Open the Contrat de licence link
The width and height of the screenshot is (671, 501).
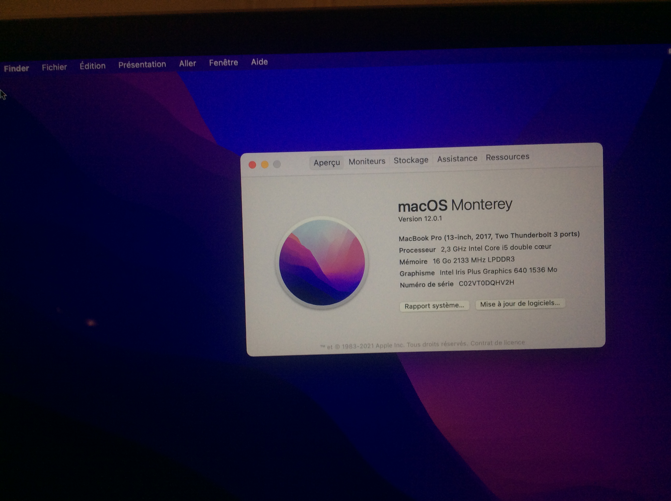pos(498,343)
